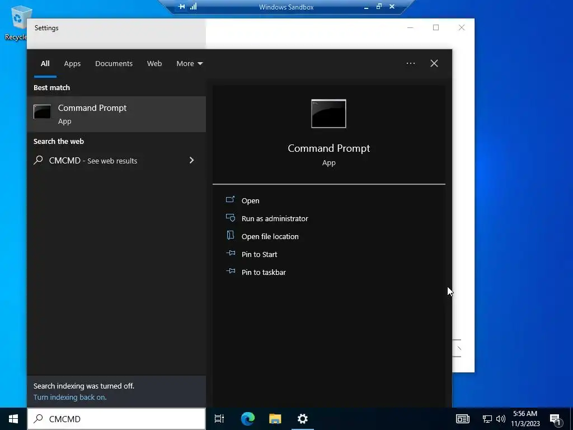Viewport: 573px width, 430px height.
Task: Select the Command Prompt best match result
Action: tap(116, 114)
